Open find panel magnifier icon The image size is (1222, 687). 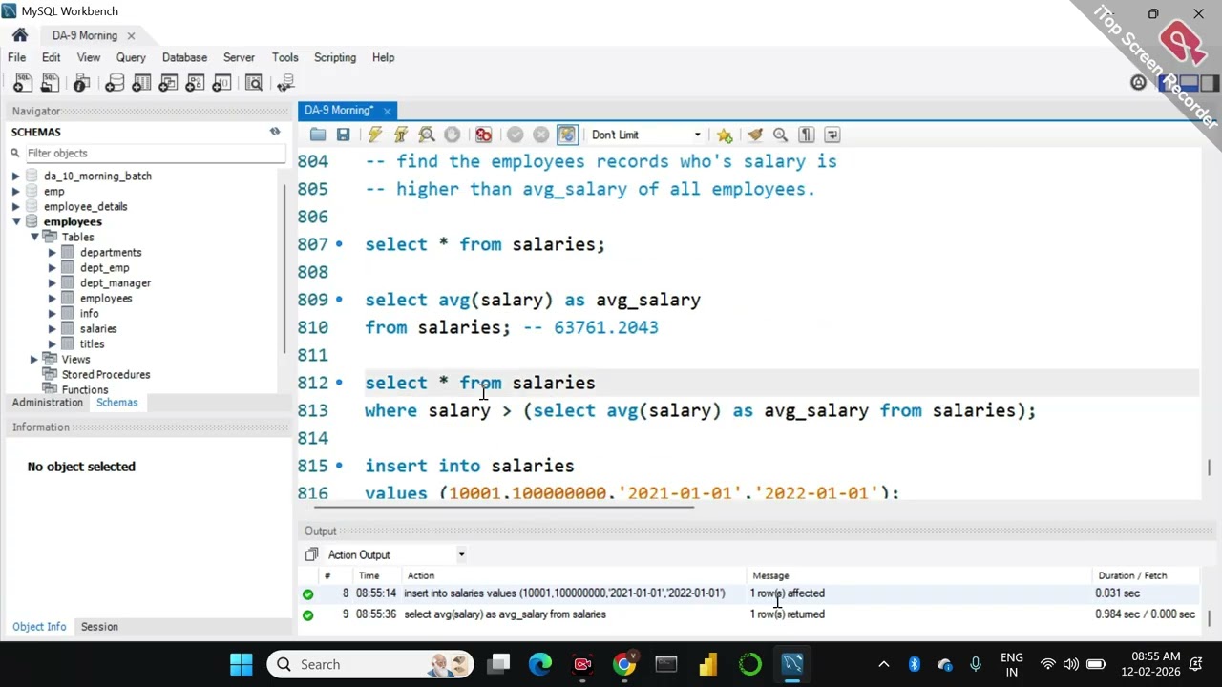(x=780, y=135)
